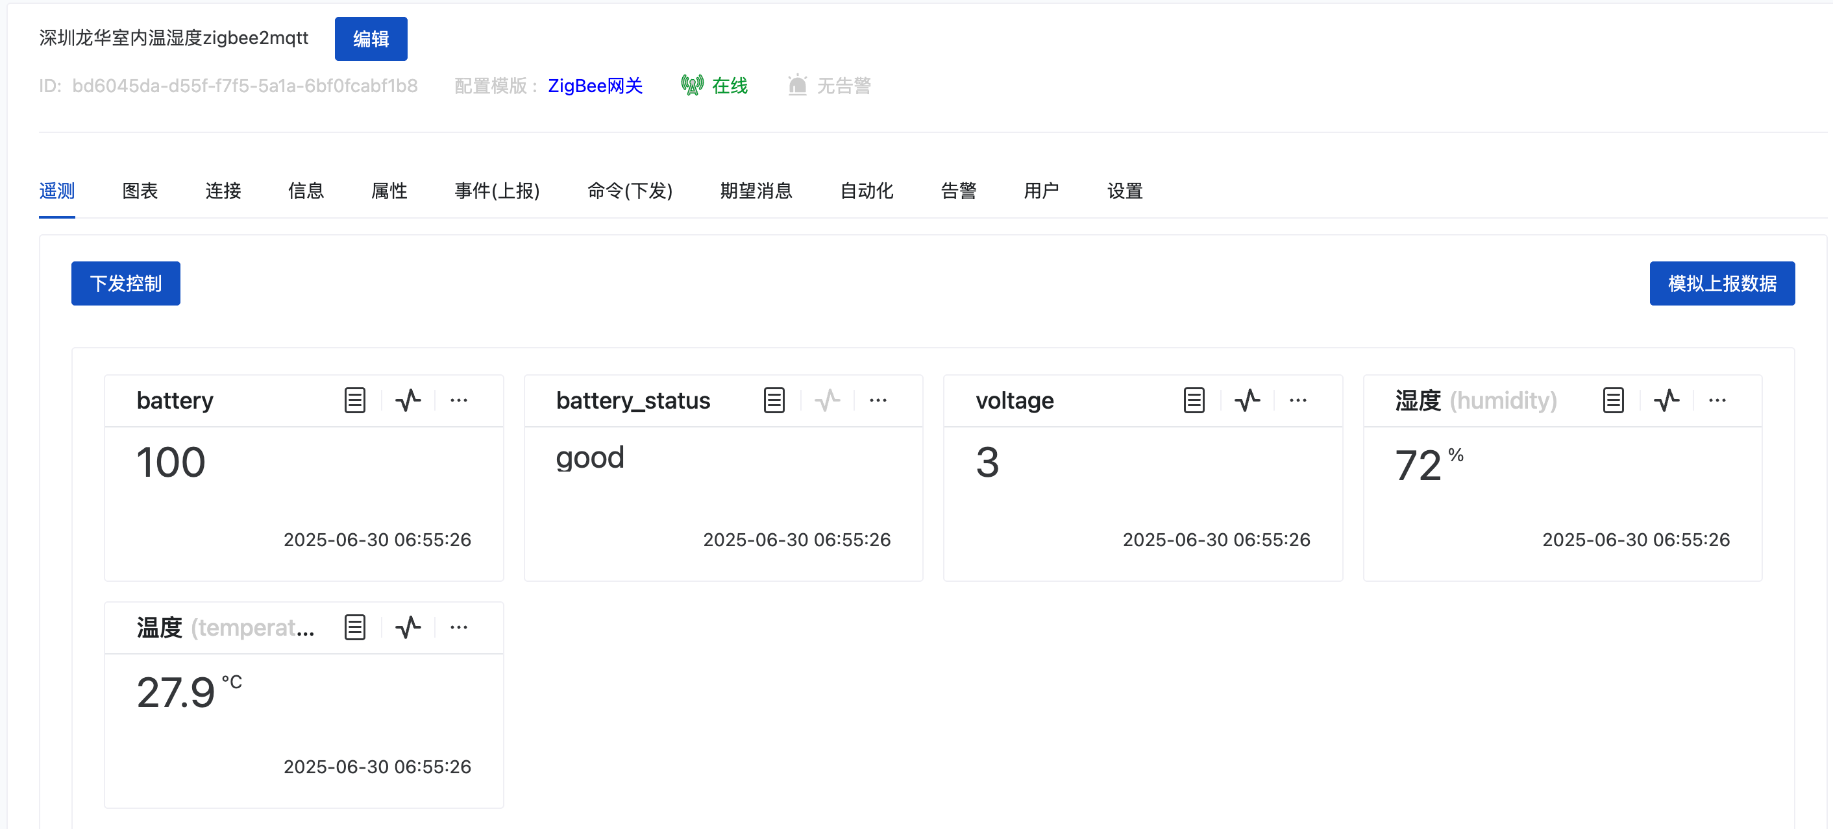Open battery card history list icon
The height and width of the screenshot is (829, 1833).
coord(354,400)
